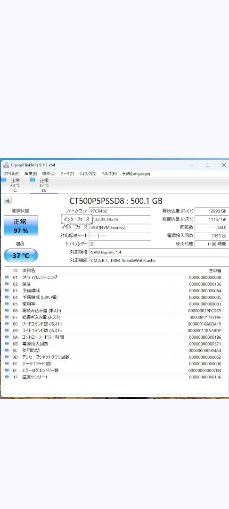Image resolution: width=229 pixels, height=509 pixels.
Task: Click raw value 000000000007D4
Action: click(x=204, y=370)
